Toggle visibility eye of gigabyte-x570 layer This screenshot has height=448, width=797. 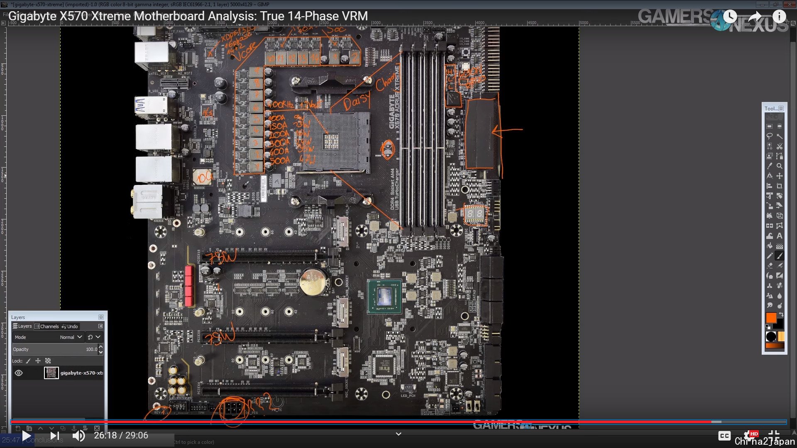pos(19,373)
